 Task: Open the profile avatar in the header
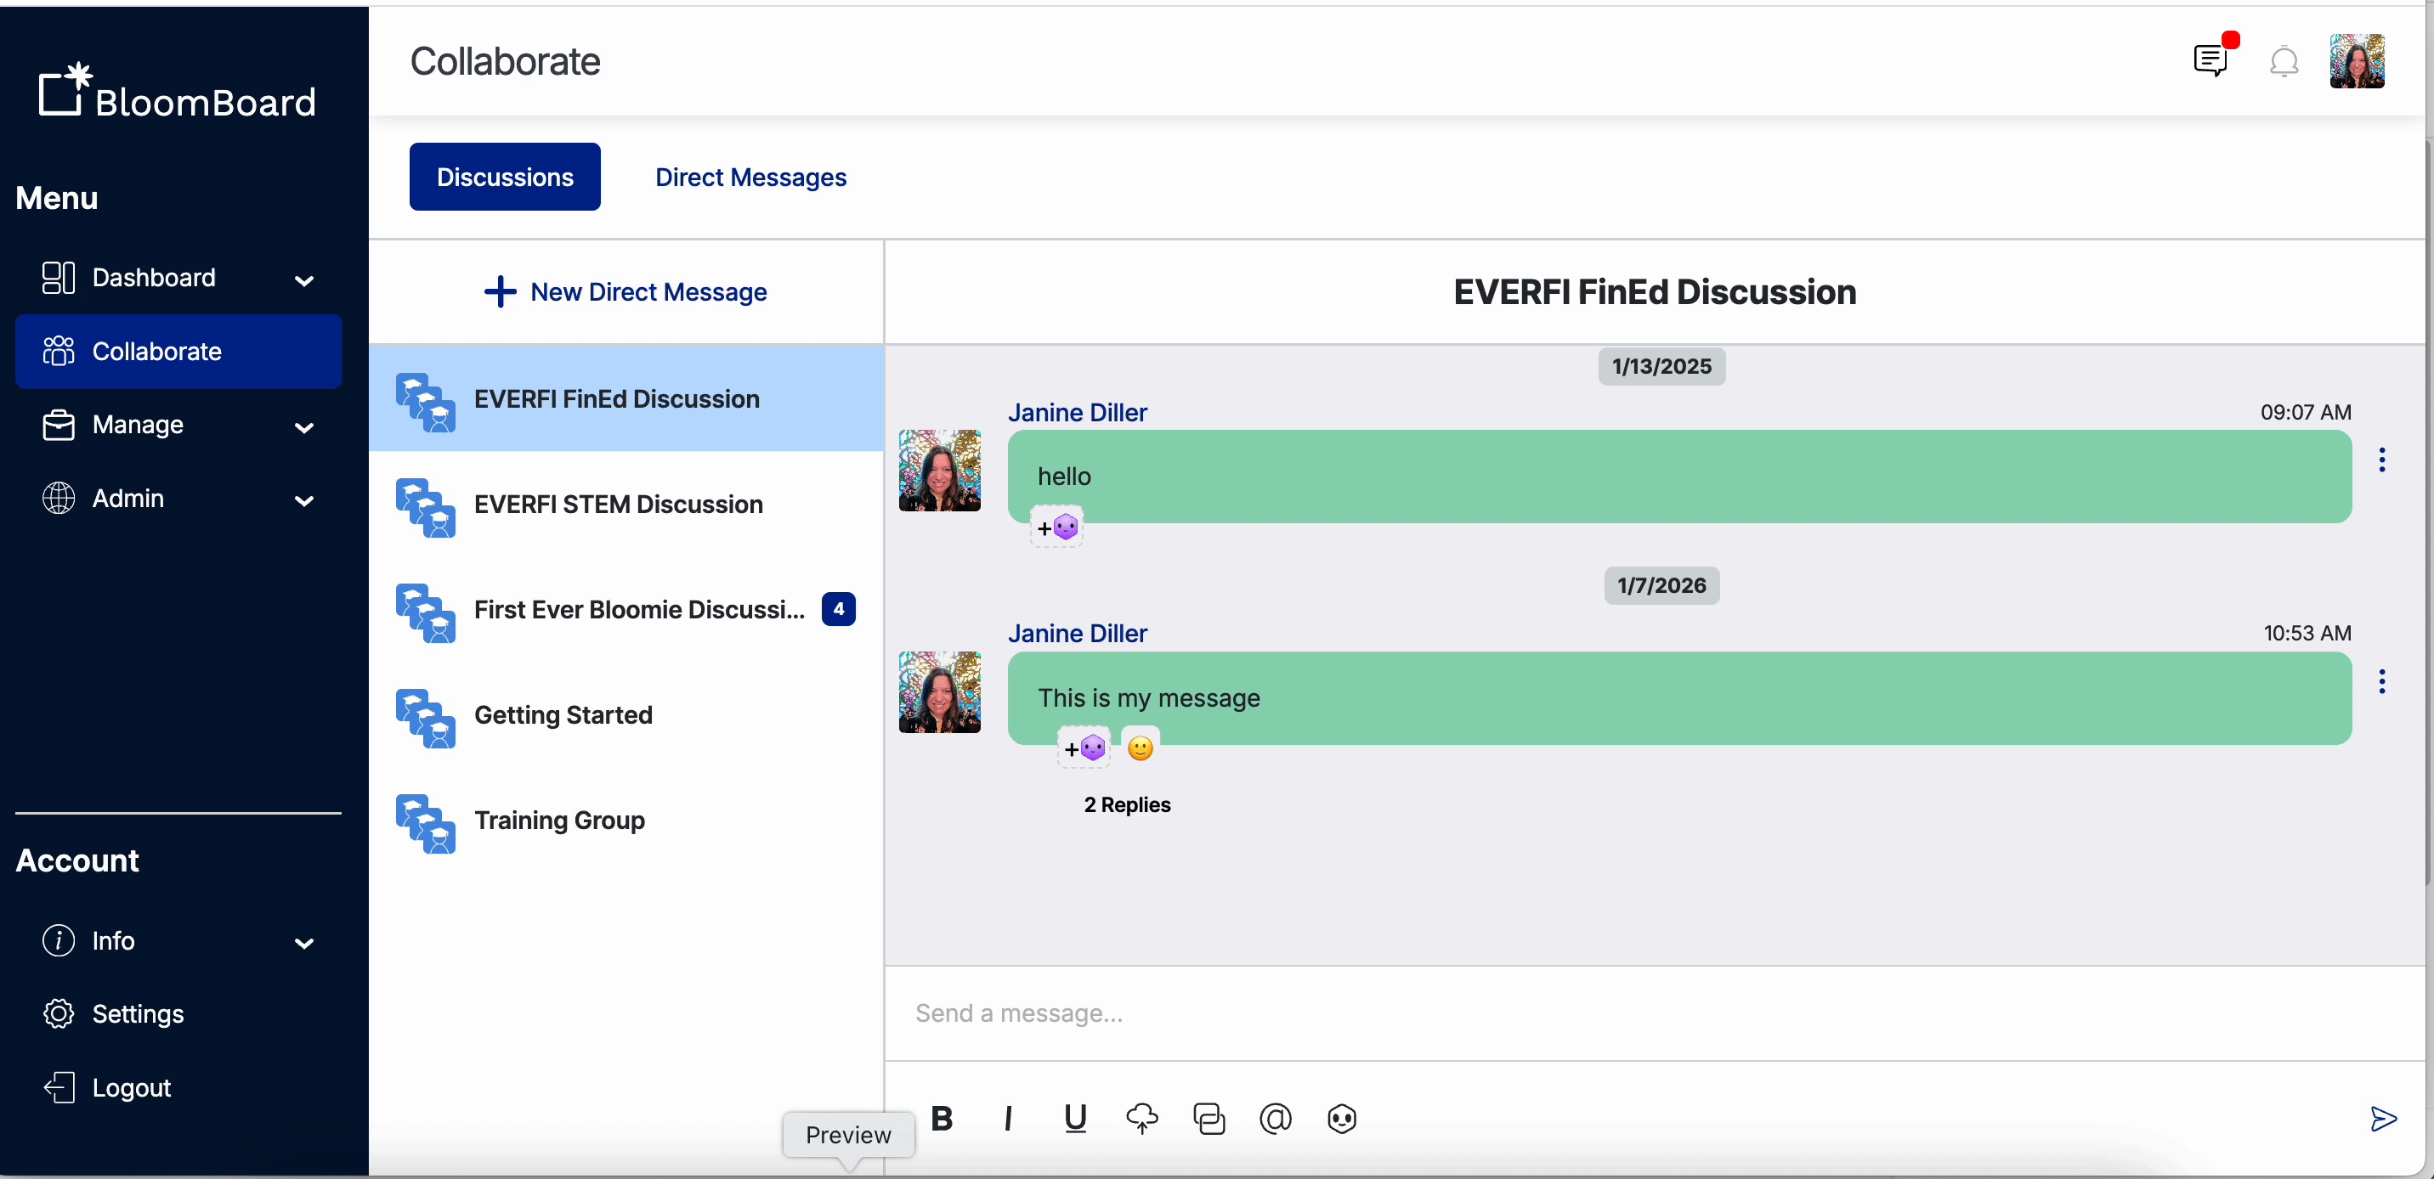pos(2357,61)
